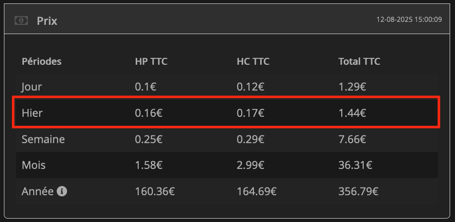Select the yearly total 356.79€
The width and height of the screenshot is (455, 222).
coord(358,191)
